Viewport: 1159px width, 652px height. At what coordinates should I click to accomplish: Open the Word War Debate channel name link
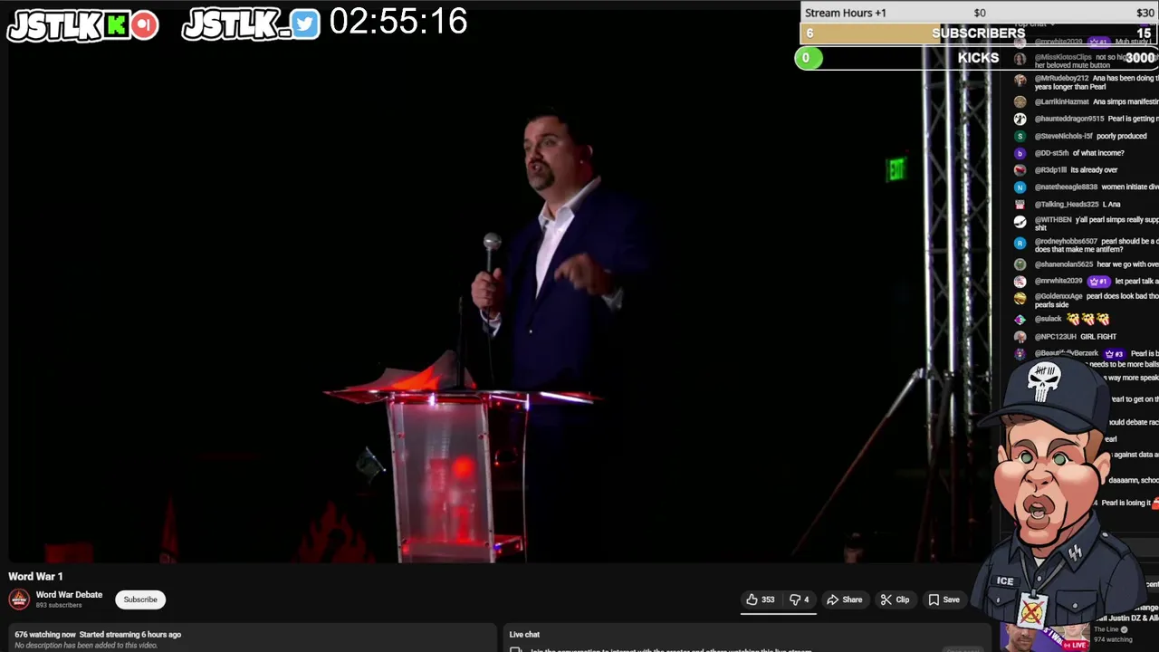click(69, 595)
